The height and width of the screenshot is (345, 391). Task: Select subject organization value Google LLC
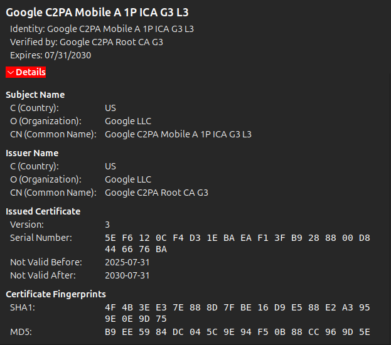click(x=128, y=121)
